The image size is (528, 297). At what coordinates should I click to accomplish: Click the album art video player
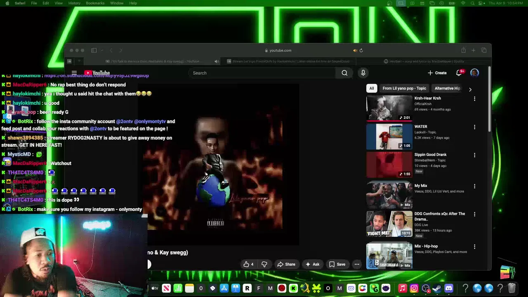click(x=218, y=165)
